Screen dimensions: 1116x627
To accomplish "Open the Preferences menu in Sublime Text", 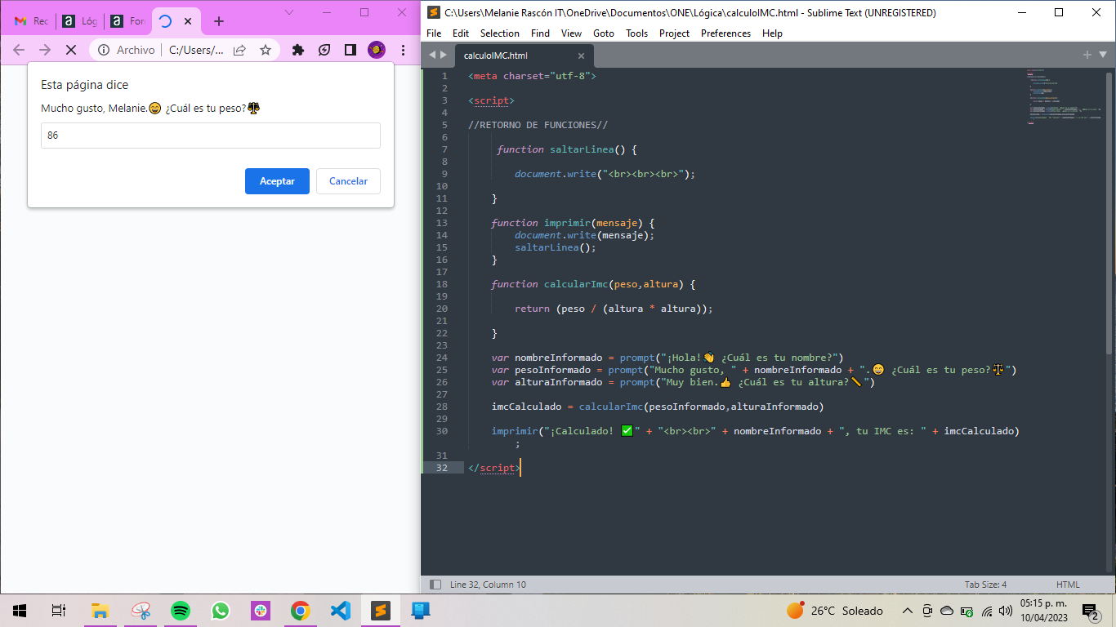I will pos(725,33).
